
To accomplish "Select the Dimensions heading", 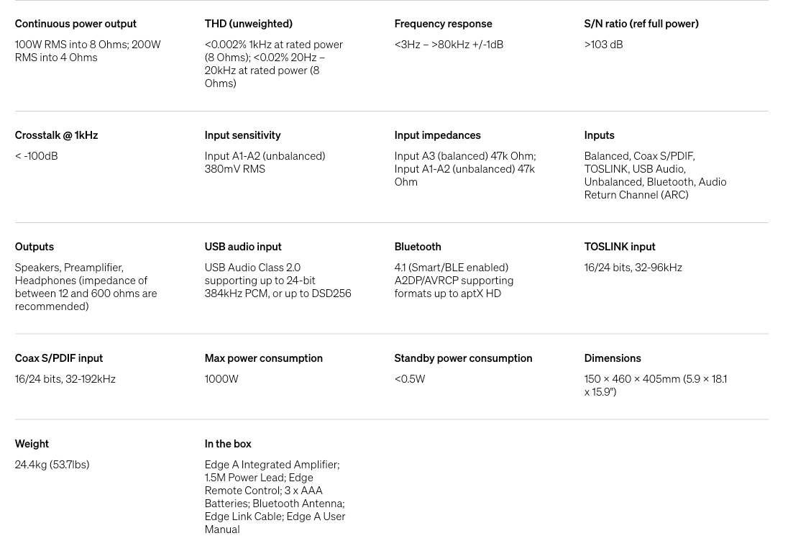I will pos(613,358).
